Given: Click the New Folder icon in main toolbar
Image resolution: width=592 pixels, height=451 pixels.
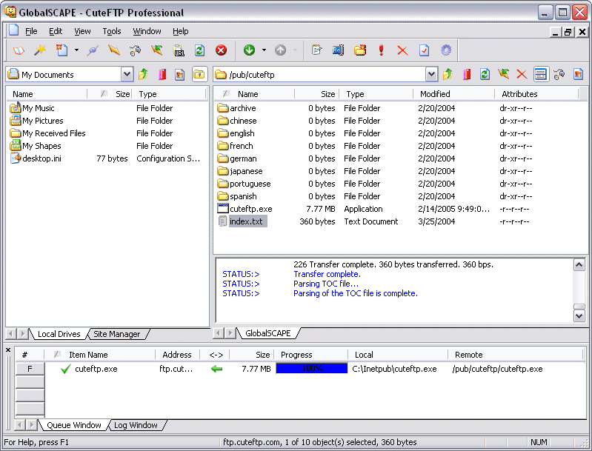Looking at the screenshot, I should click(x=360, y=50).
